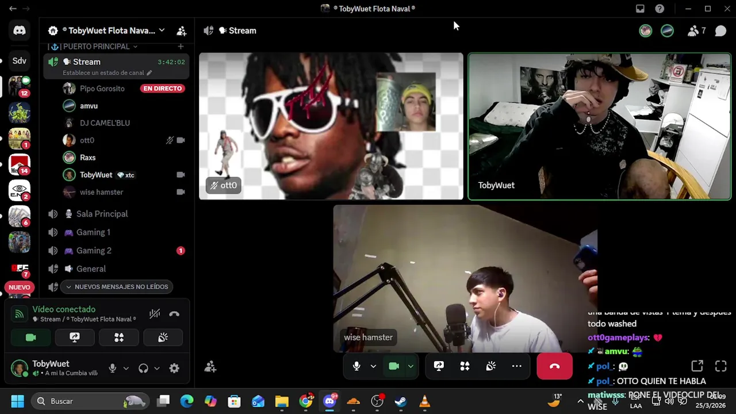The width and height of the screenshot is (736, 414).
Task: Collapse the PUERTO PRINCIPAL category
Action: pos(96,47)
